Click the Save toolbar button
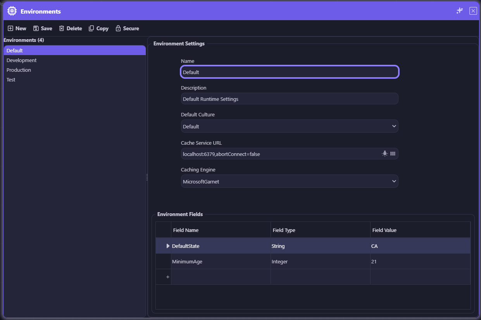481x320 pixels. [43, 28]
